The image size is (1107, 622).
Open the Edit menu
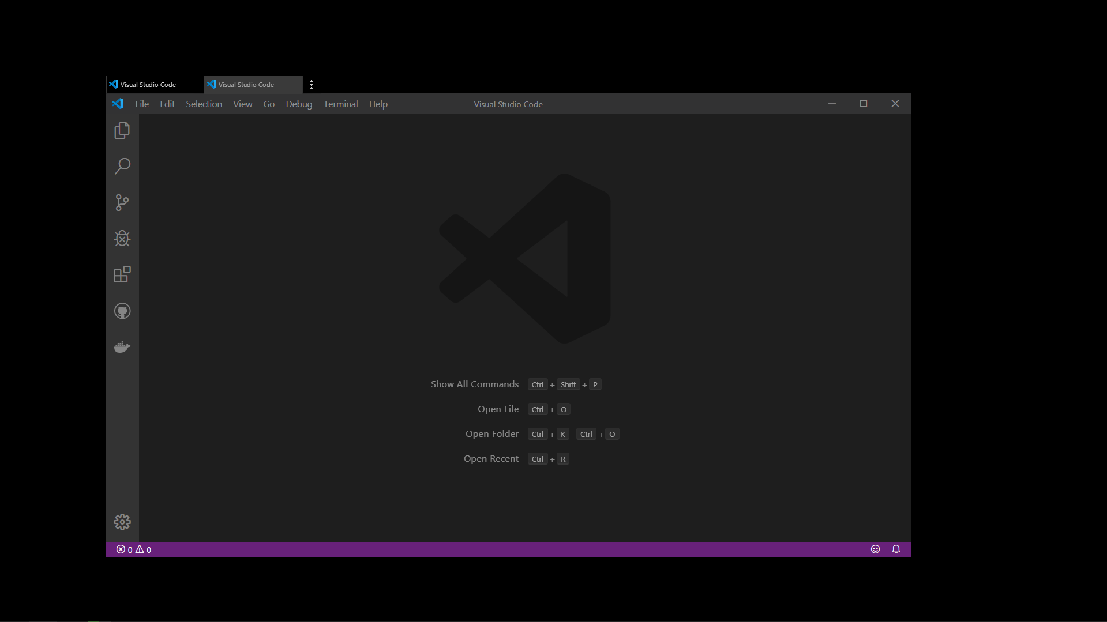point(167,104)
